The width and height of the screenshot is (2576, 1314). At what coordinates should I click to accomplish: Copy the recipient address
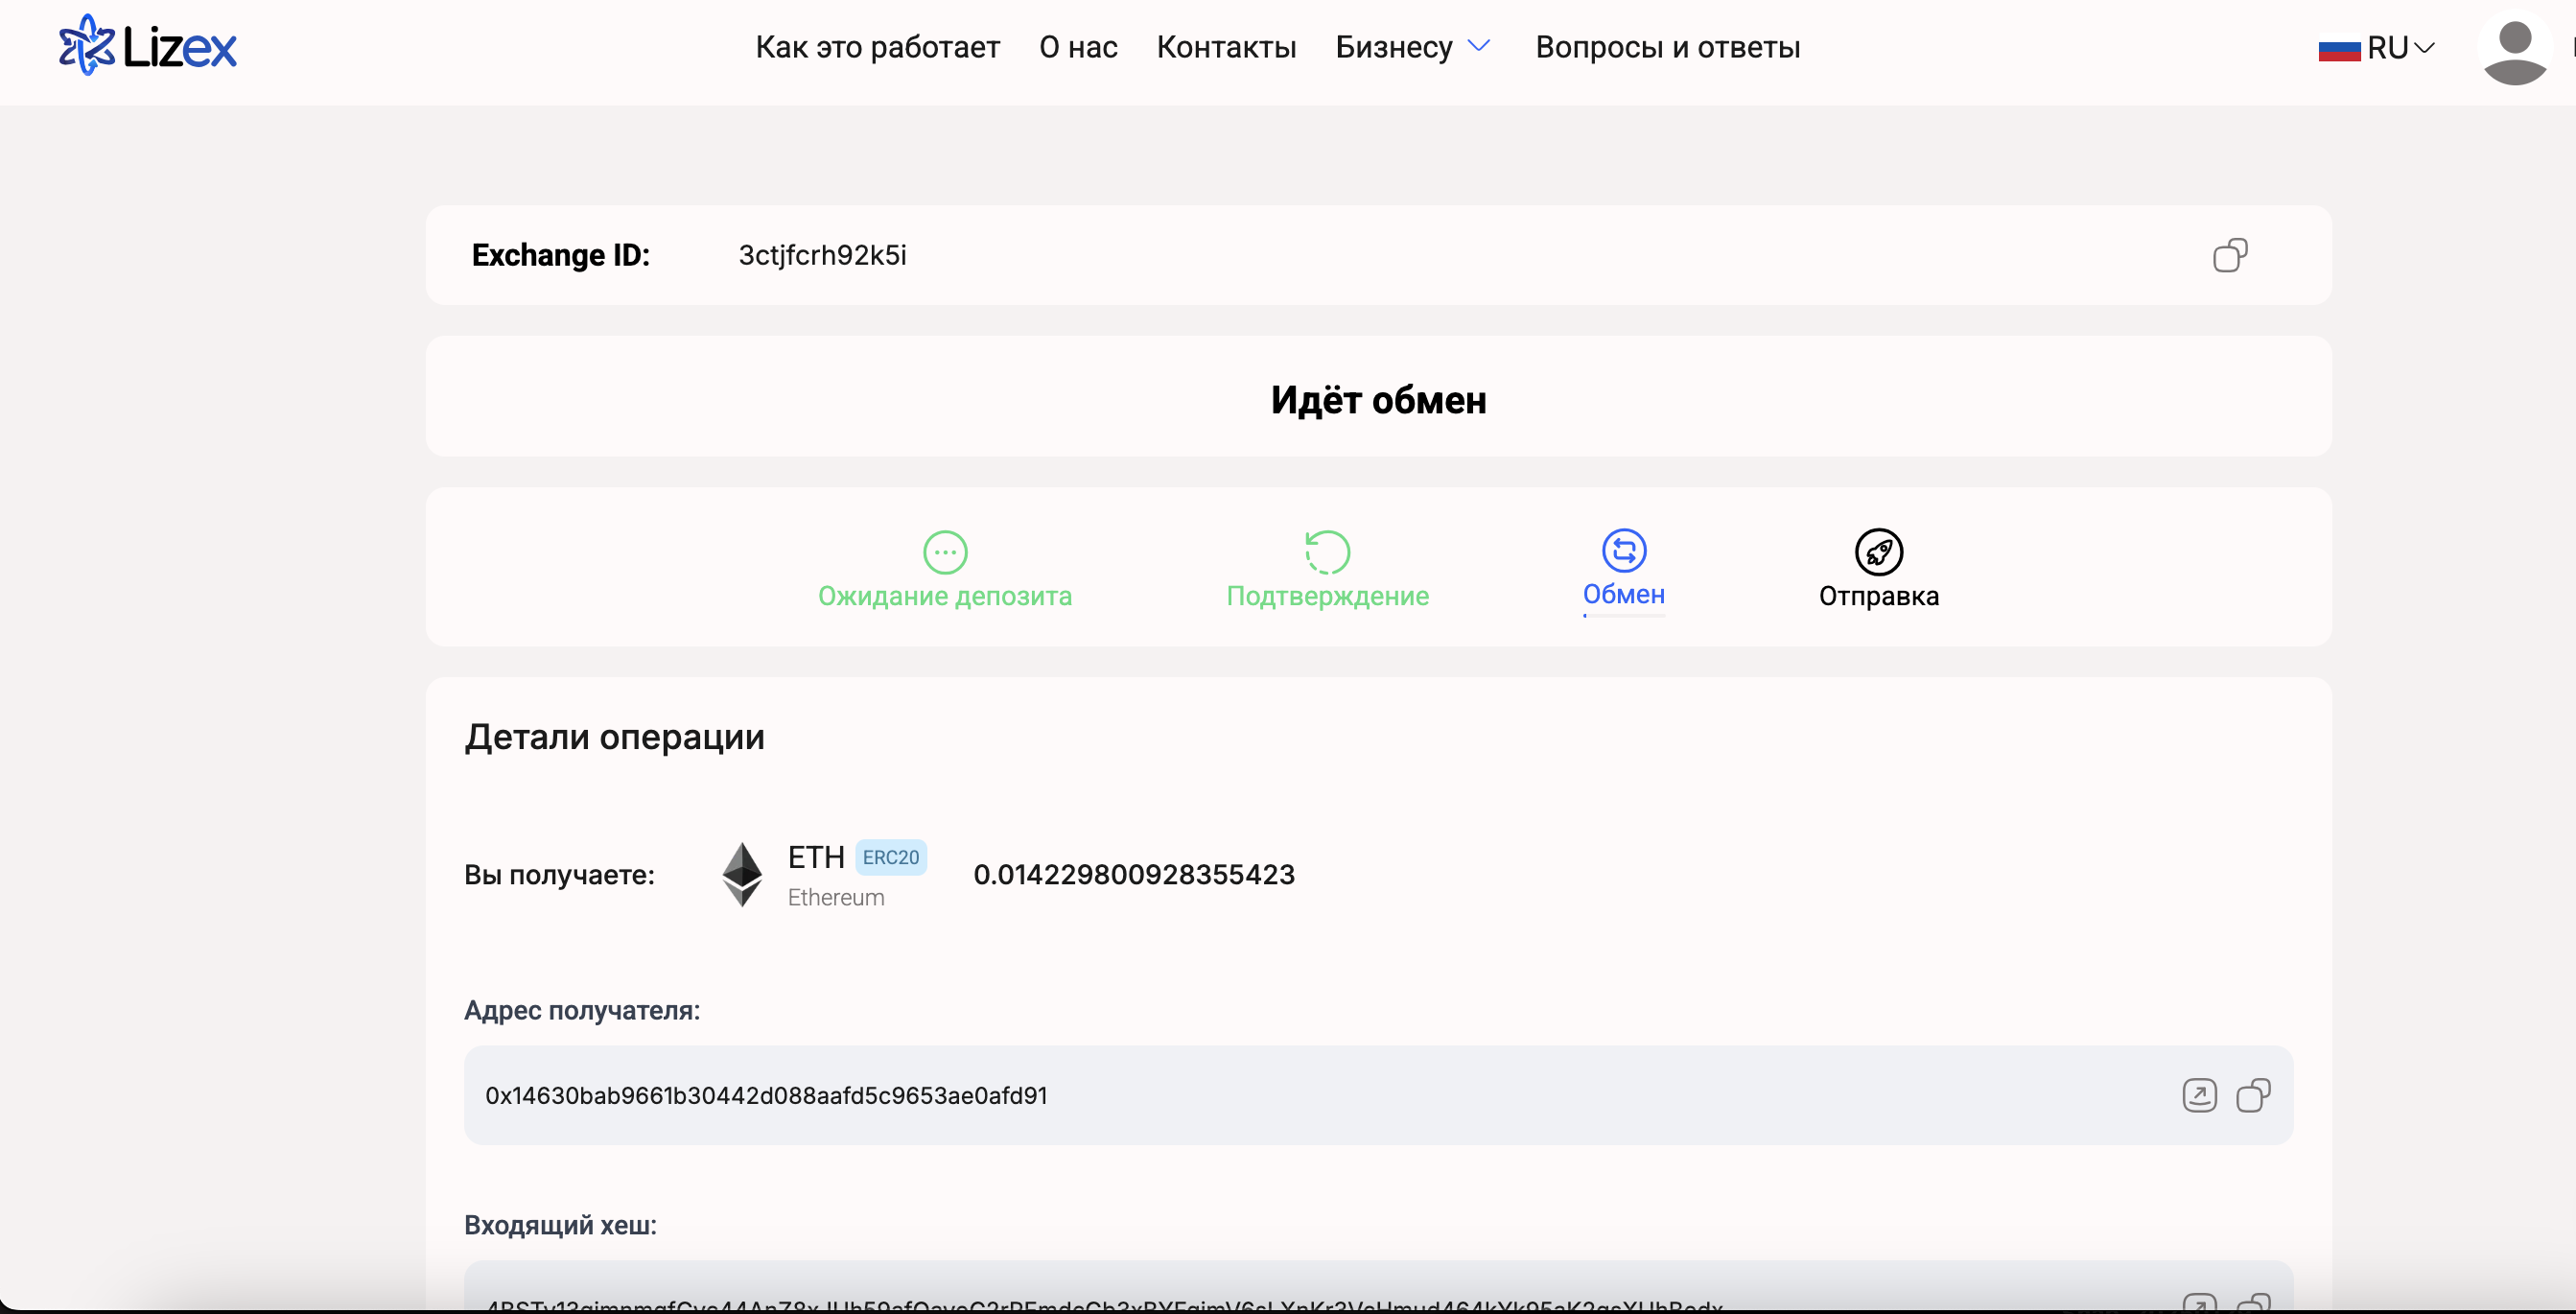pos(2252,1095)
